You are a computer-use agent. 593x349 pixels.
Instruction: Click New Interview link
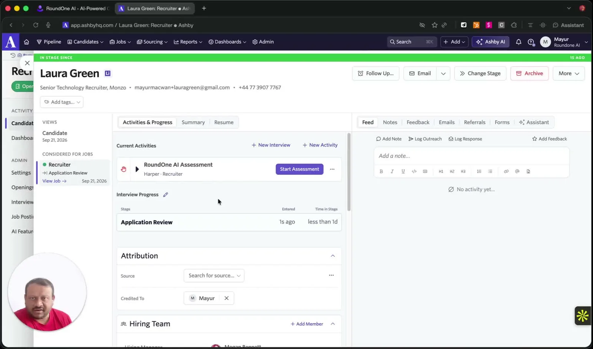coord(271,145)
